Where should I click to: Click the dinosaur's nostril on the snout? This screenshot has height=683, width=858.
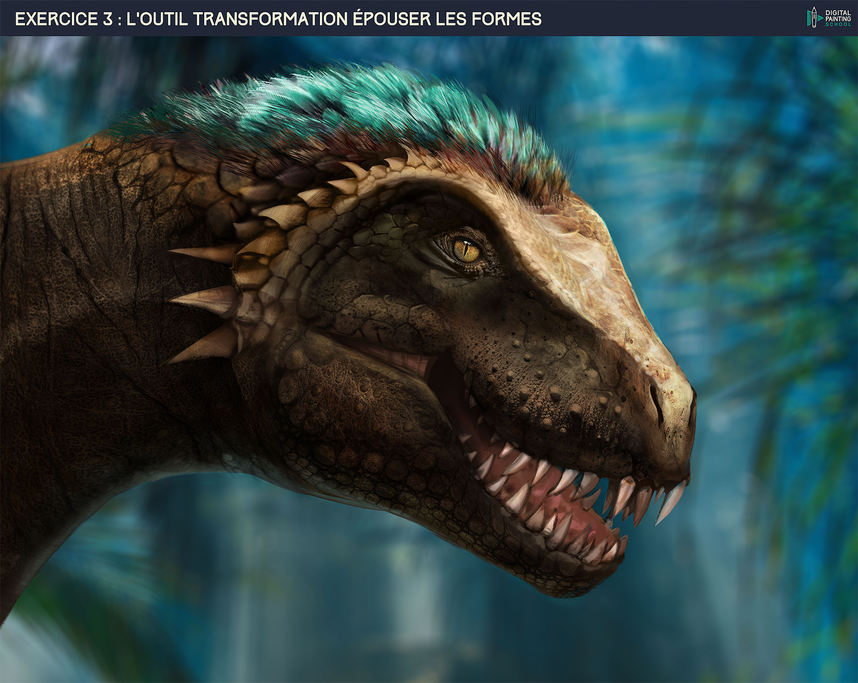tap(655, 400)
